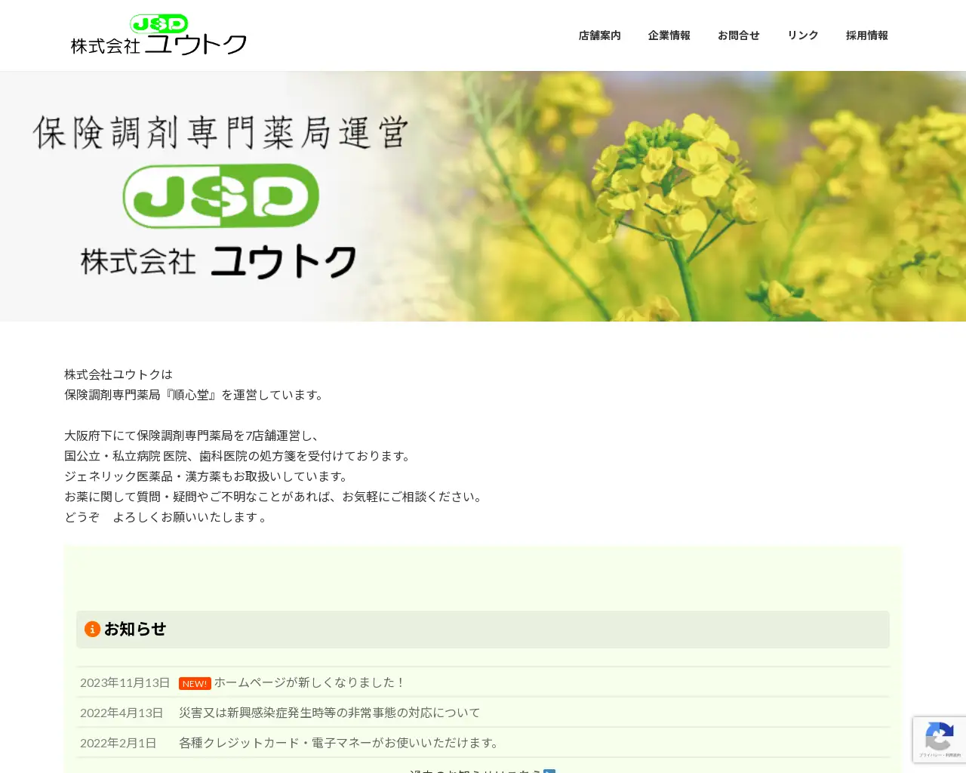Go to the お問合せ page
The height and width of the screenshot is (773, 966).
click(x=738, y=35)
